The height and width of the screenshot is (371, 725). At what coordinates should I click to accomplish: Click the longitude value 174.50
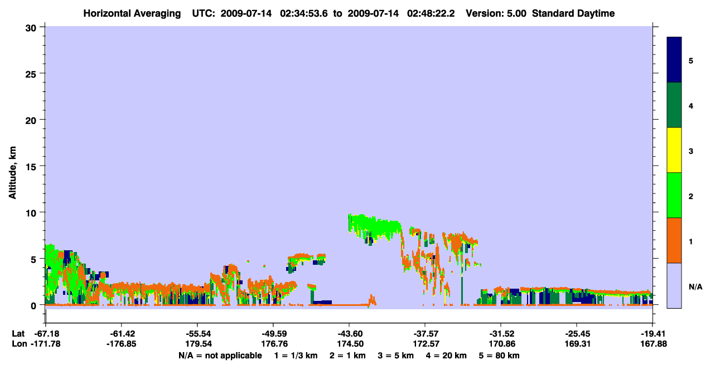coord(349,344)
